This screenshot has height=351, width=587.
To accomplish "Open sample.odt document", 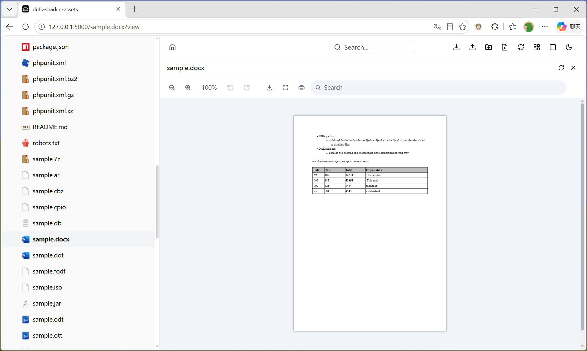I will coord(79,320).
